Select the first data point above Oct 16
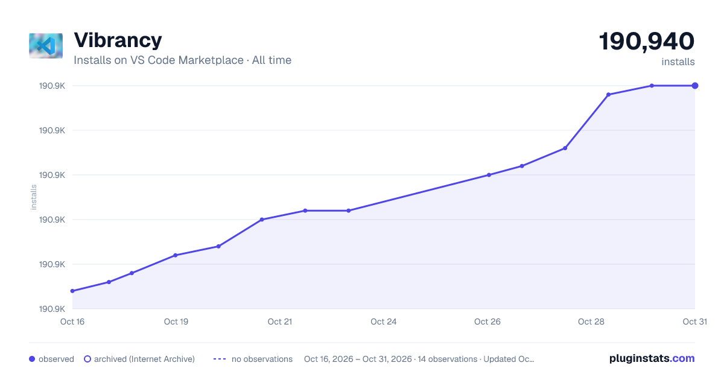The height and width of the screenshot is (380, 724). (72, 291)
